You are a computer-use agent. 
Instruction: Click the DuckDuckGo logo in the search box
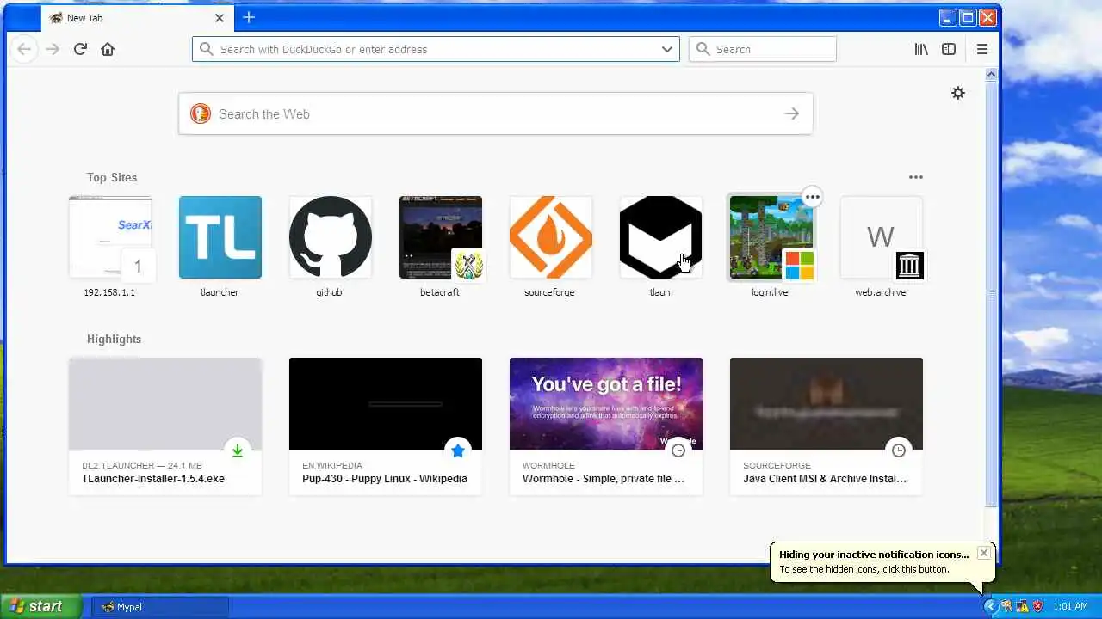pyautogui.click(x=201, y=113)
